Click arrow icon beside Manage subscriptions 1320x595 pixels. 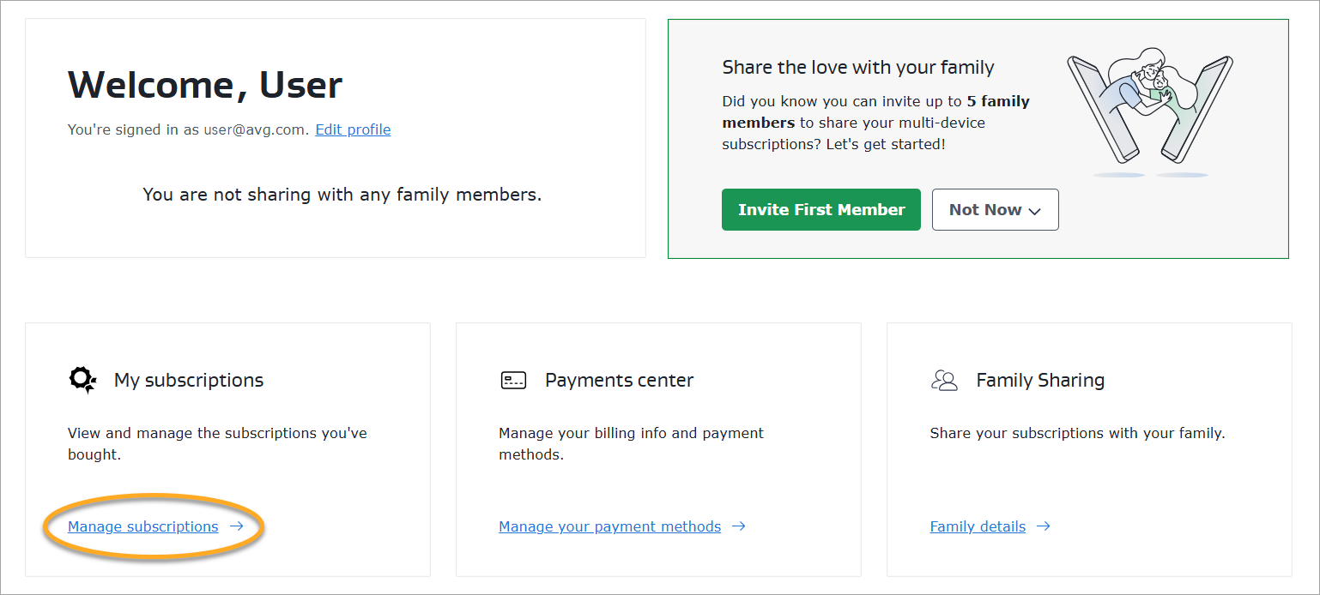tap(237, 526)
